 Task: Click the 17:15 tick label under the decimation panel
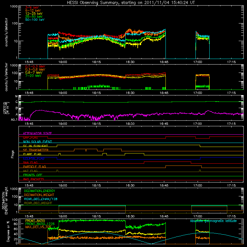(x=231, y=216)
